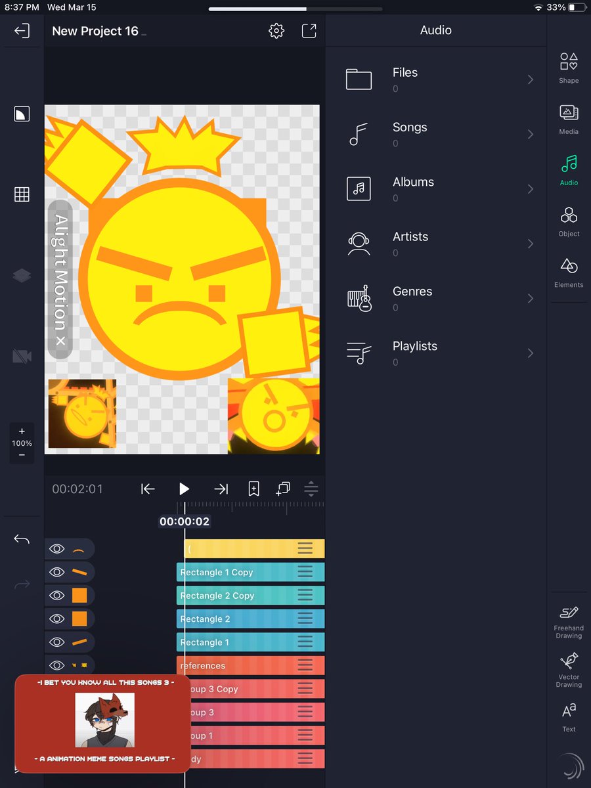Image resolution: width=591 pixels, height=788 pixels.
Task: Undo the last action
Action: click(22, 540)
